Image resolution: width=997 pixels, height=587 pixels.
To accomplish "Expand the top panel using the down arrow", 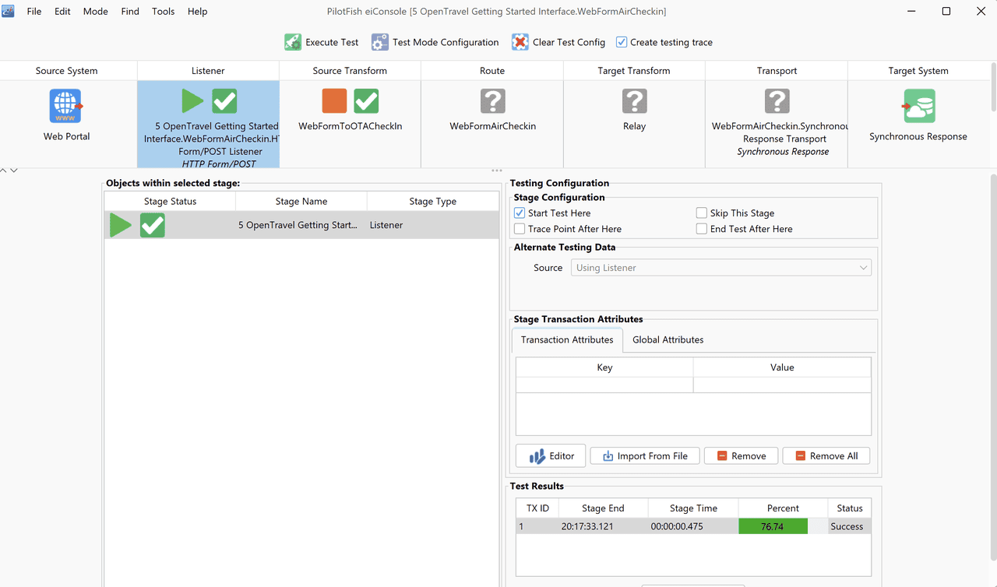I will [13, 170].
